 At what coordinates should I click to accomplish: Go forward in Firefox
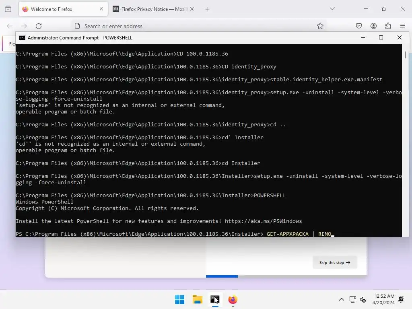pos(24,26)
